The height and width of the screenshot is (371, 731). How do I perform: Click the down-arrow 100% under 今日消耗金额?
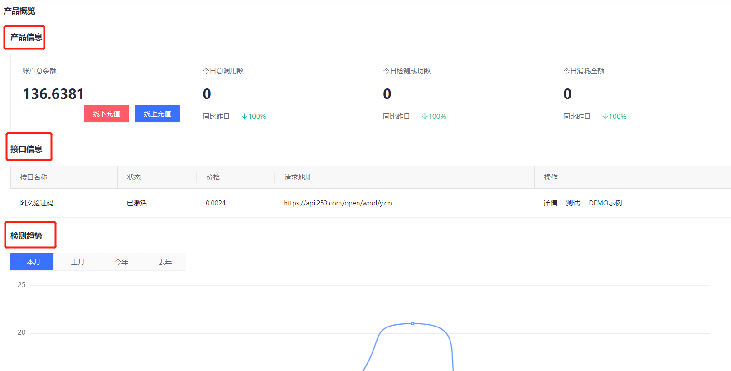point(615,117)
